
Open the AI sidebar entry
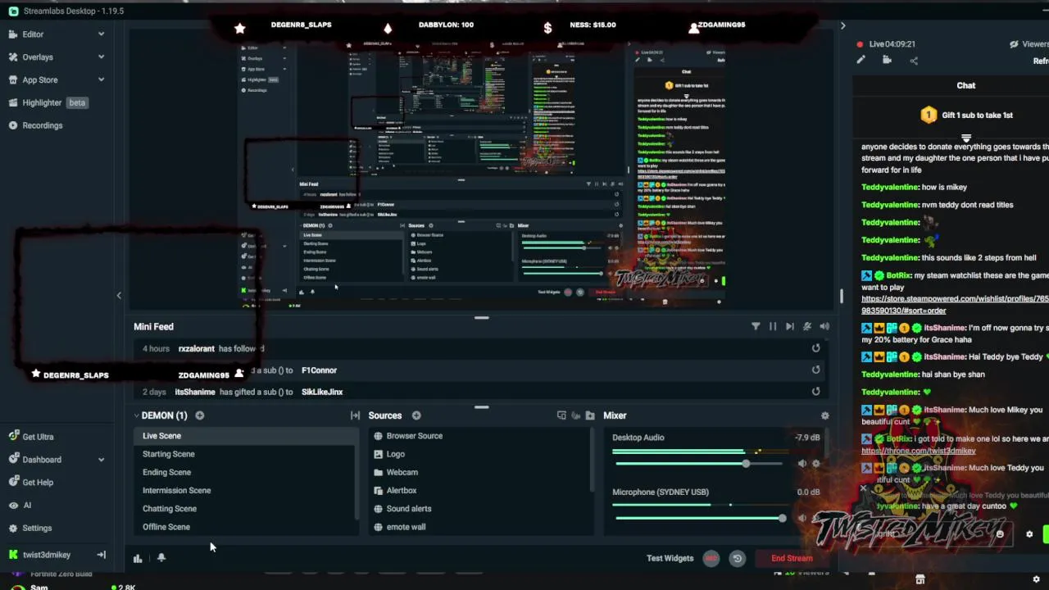click(x=27, y=506)
